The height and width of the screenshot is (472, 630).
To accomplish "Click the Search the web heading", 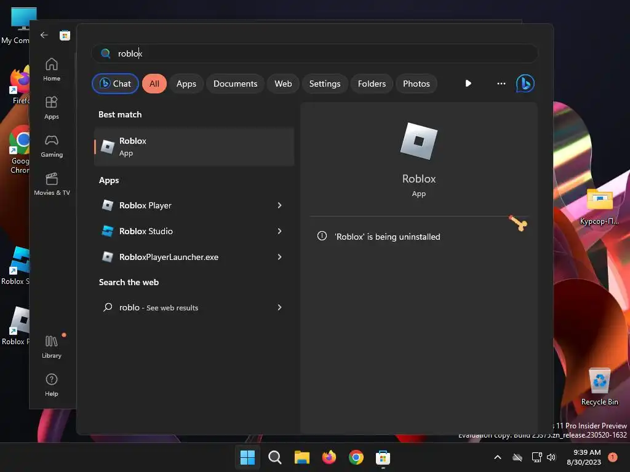I will (129, 282).
